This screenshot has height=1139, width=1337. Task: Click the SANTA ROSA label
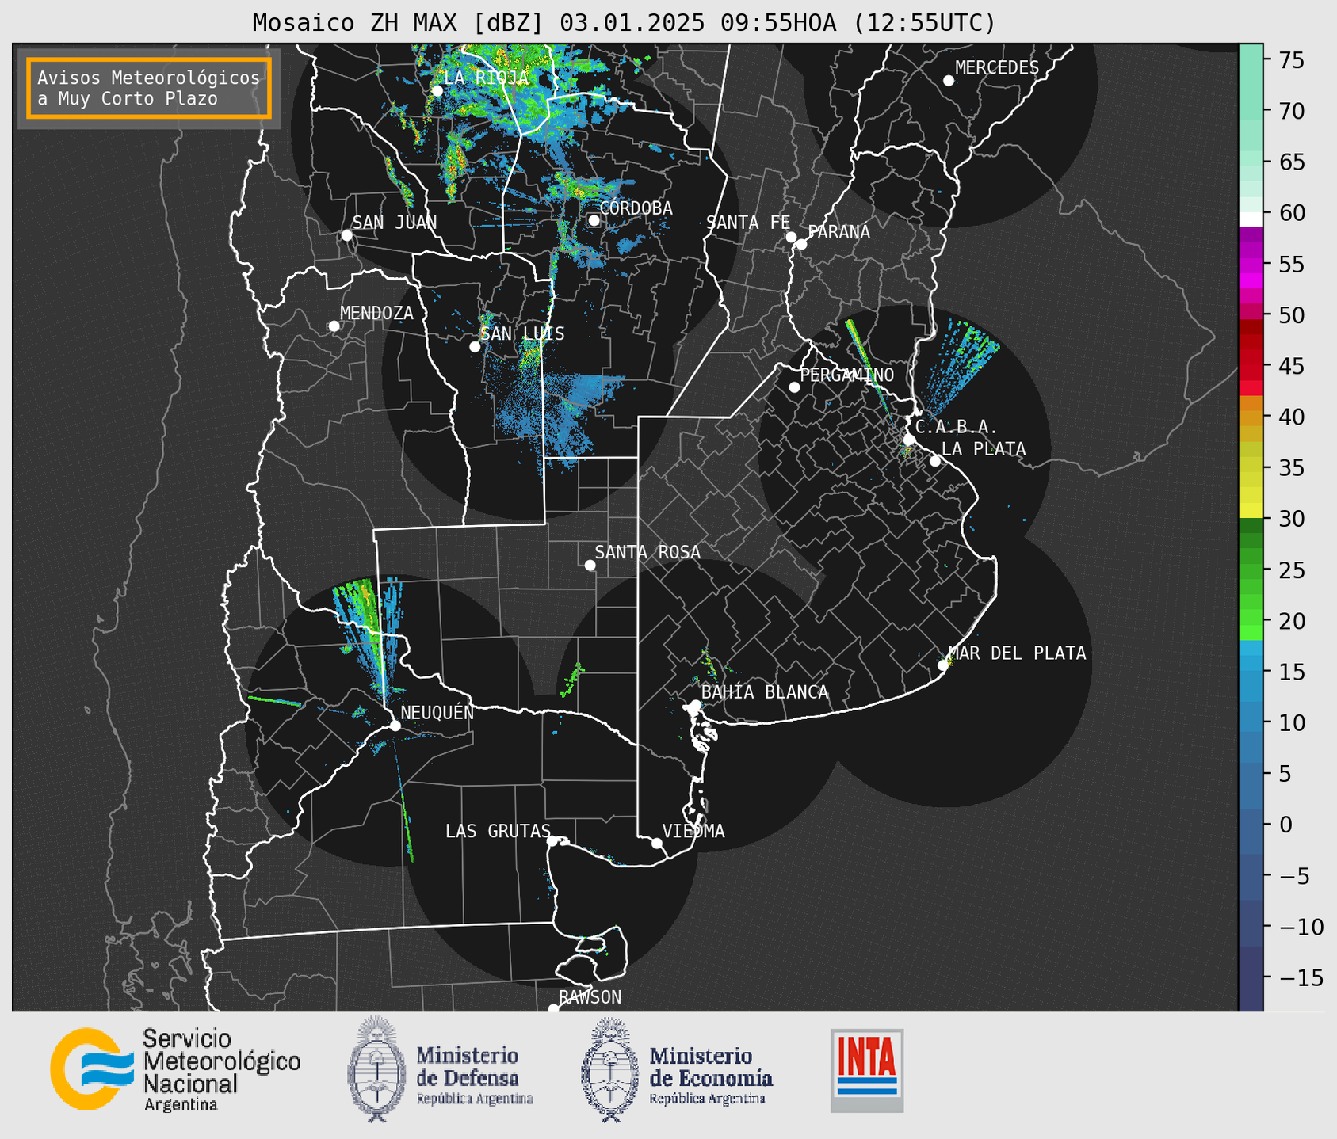click(x=647, y=552)
